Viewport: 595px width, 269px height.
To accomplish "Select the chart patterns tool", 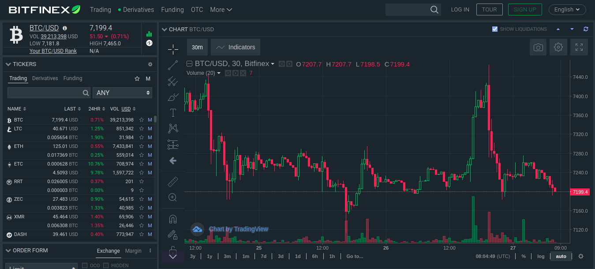I will click(173, 129).
